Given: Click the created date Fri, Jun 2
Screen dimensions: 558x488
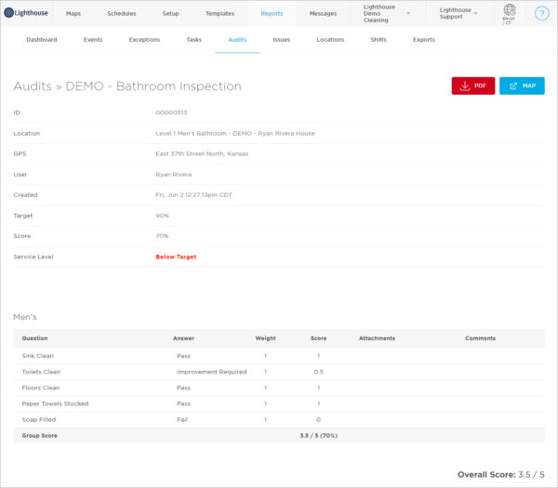Looking at the screenshot, I should (x=193, y=195).
